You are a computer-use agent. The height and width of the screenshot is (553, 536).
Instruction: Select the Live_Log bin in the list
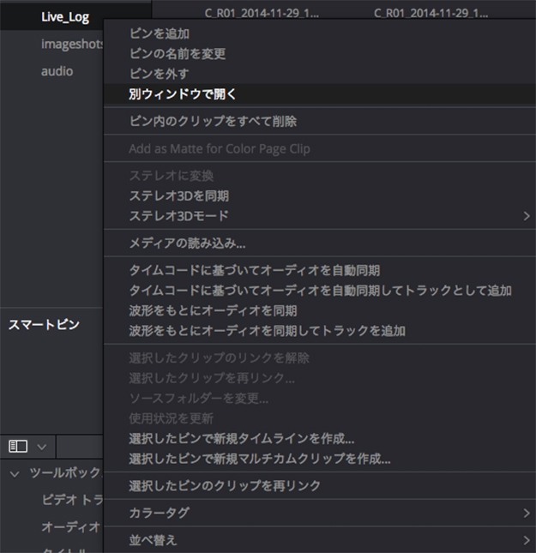65,16
